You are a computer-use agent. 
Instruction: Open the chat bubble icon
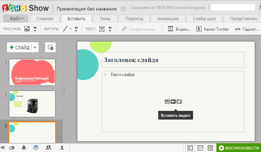point(36,148)
